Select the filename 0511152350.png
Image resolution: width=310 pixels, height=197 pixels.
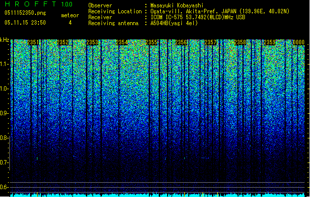tap(25, 13)
